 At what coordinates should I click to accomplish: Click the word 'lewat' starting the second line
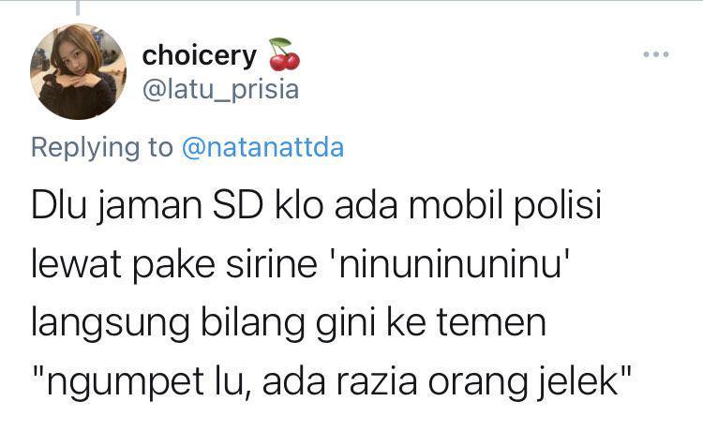76,263
